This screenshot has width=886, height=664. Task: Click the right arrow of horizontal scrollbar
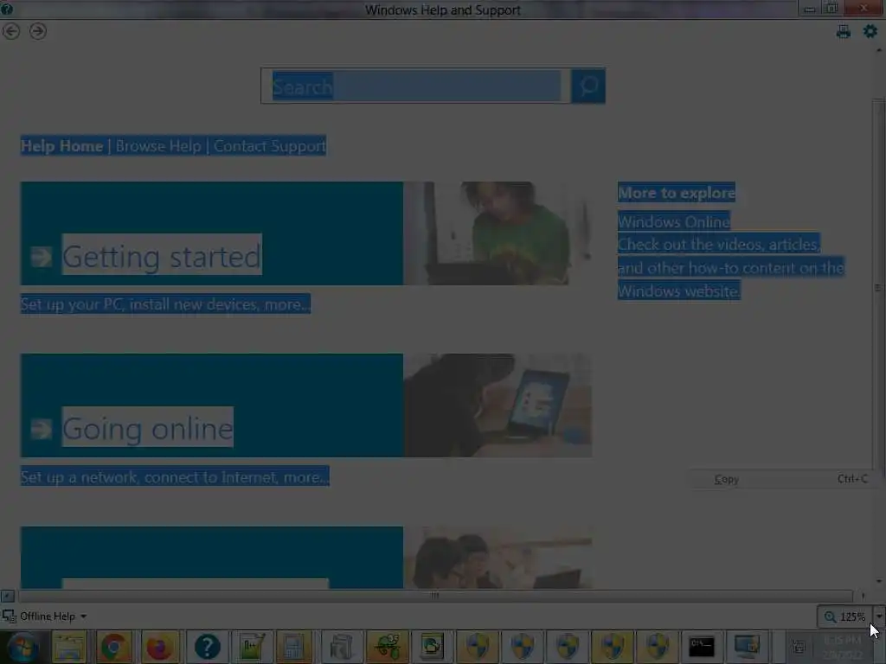863,596
